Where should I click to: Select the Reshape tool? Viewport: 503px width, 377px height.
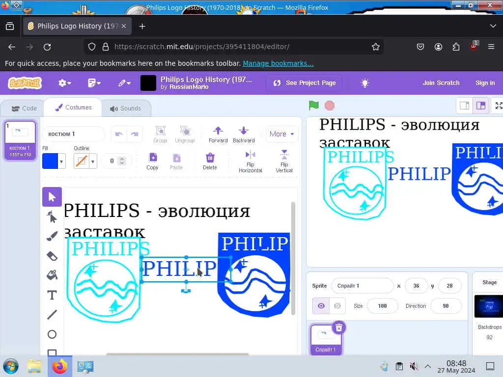52,217
